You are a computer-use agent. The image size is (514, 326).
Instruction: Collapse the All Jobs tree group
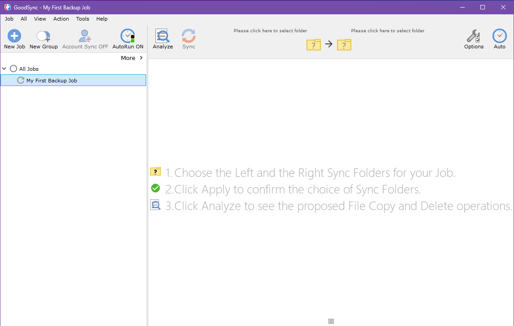pos(4,69)
